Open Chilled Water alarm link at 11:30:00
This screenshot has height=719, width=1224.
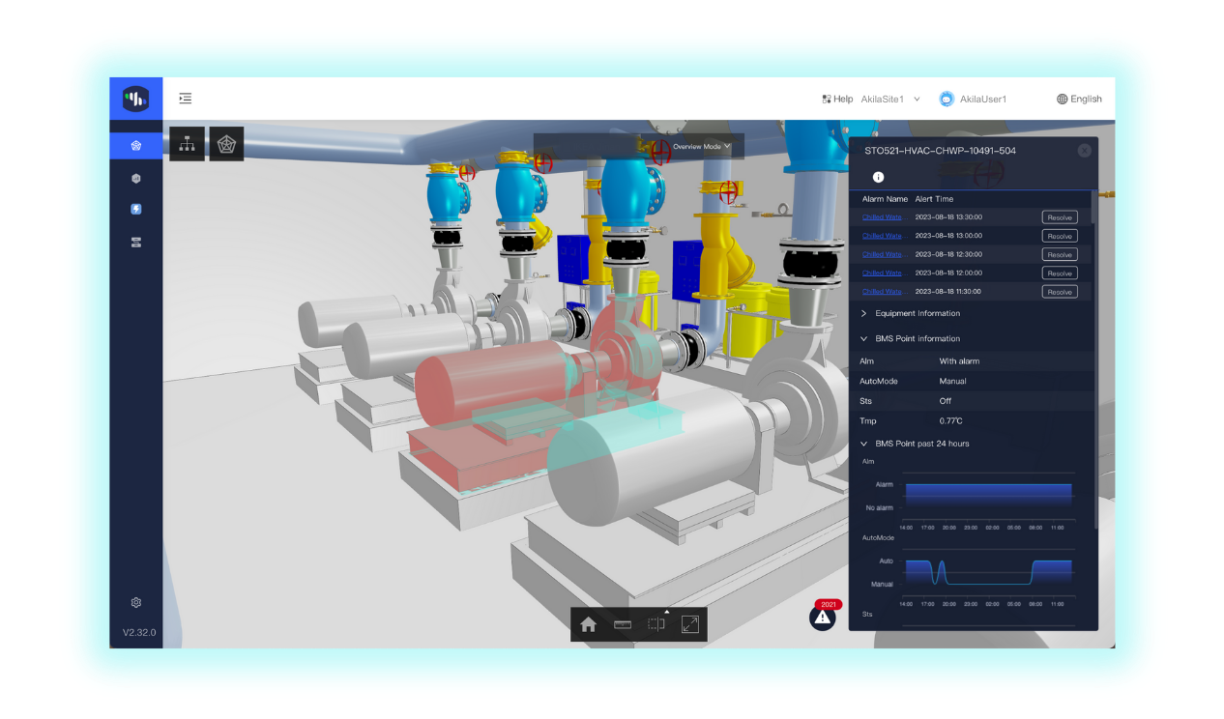tap(883, 292)
